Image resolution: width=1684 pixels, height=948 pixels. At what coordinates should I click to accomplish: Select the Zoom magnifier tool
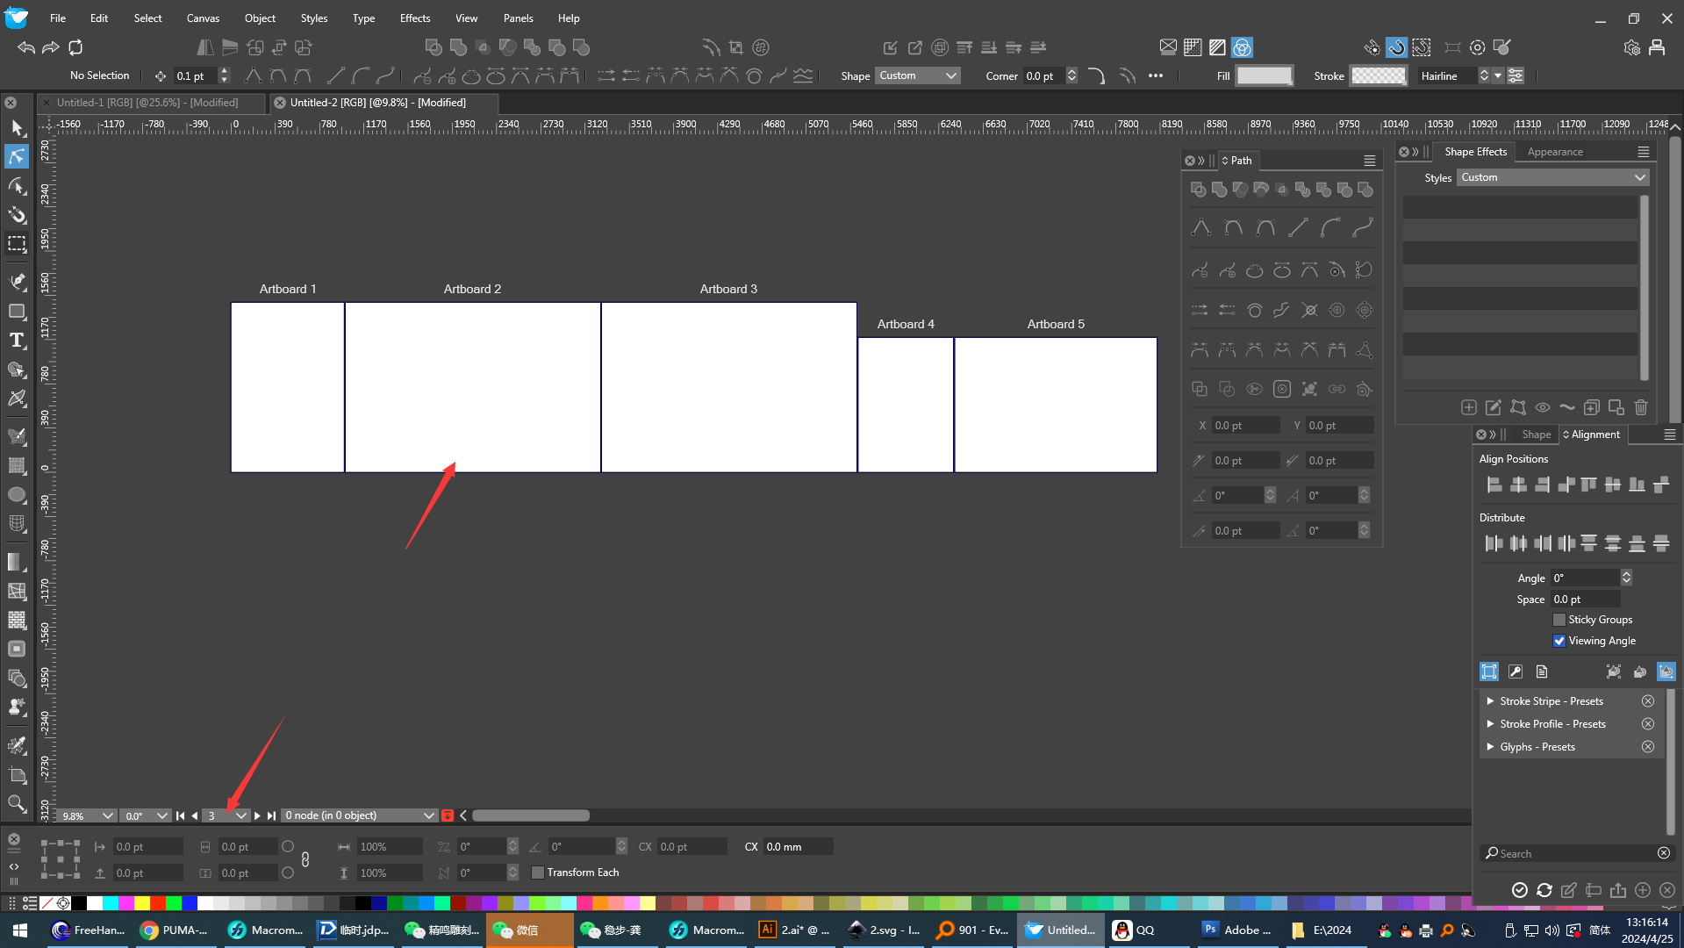click(17, 803)
